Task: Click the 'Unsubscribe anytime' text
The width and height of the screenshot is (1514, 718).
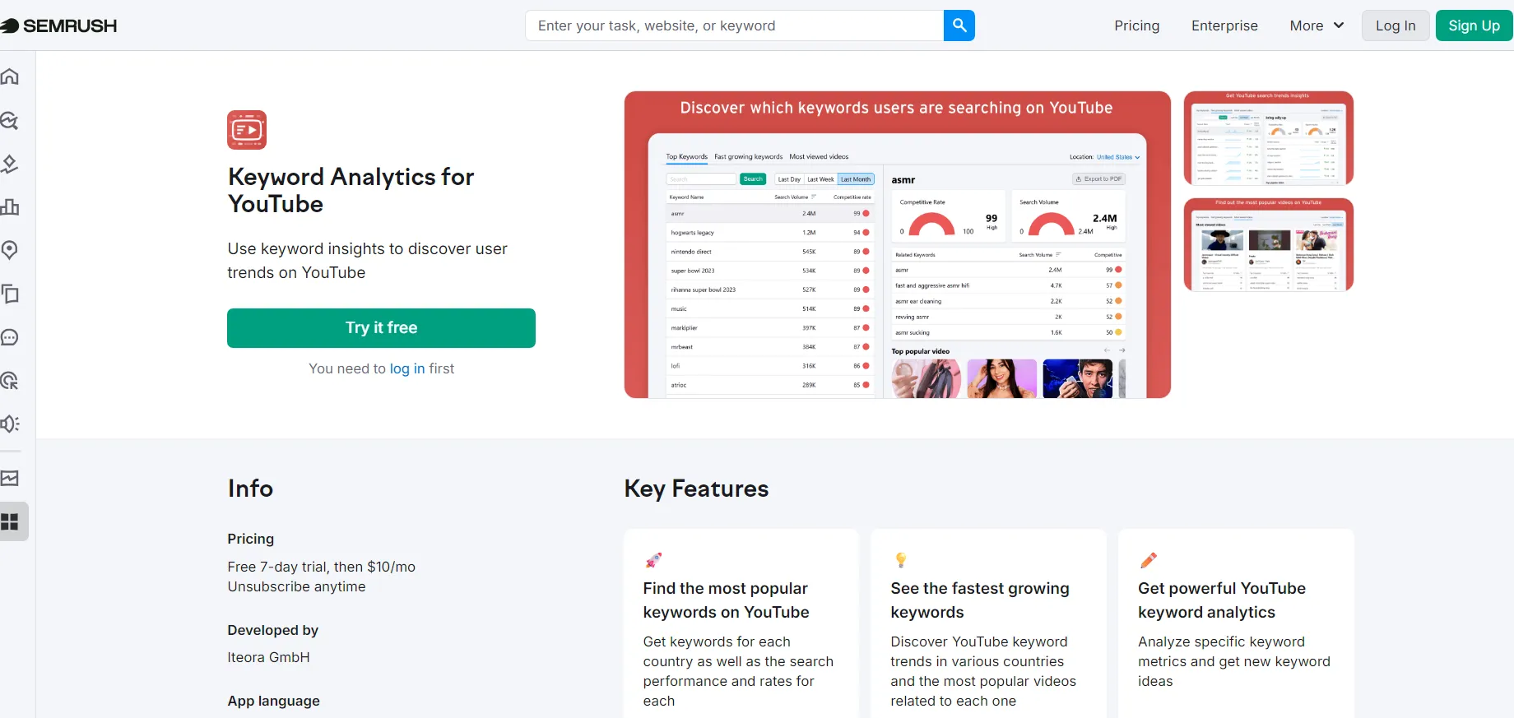Action: (296, 586)
